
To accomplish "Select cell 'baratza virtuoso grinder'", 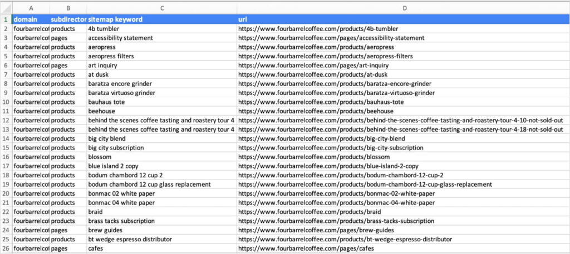I will (162, 93).
